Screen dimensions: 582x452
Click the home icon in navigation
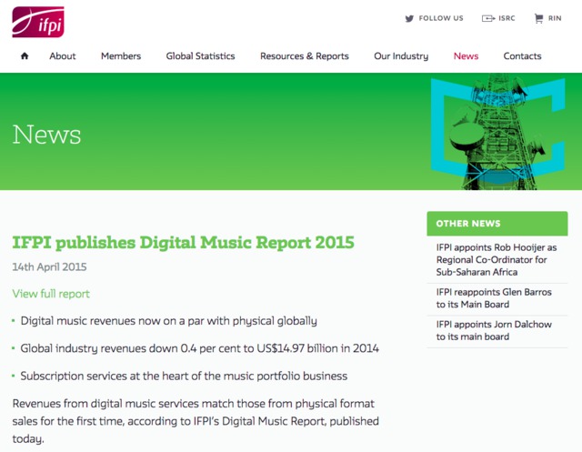tap(25, 56)
